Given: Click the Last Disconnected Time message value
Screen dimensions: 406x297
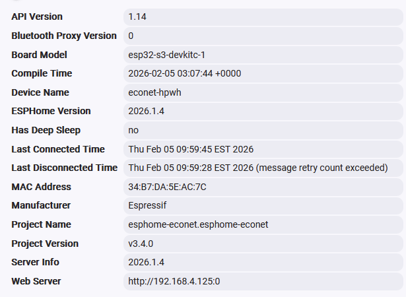Looking at the screenshot, I should (257, 168).
